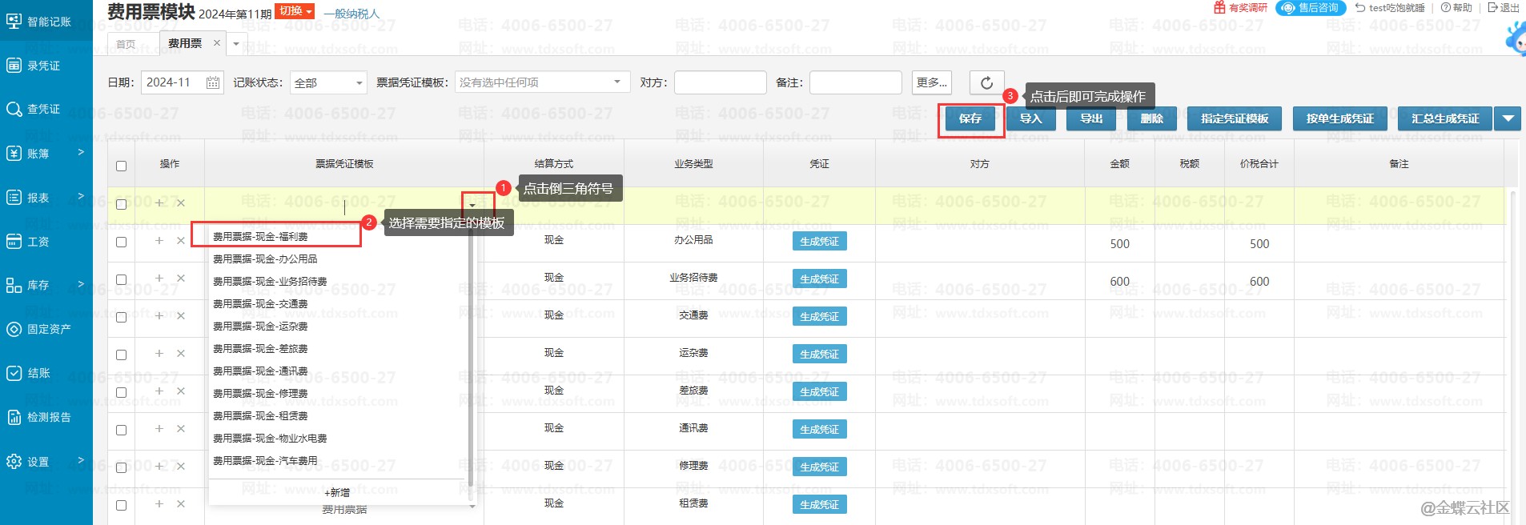Tick the checkbox on the 业务招待费 row
Screen dimensions: 1526x525
[121, 279]
